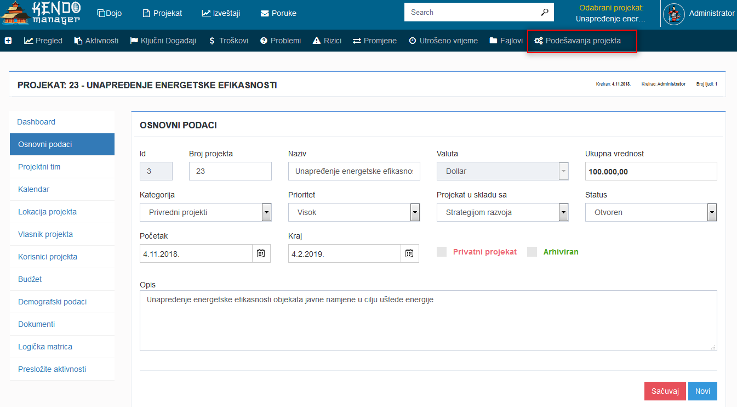Toggle the Arhiviran checkbox
This screenshot has width=737, height=407.
coord(532,252)
